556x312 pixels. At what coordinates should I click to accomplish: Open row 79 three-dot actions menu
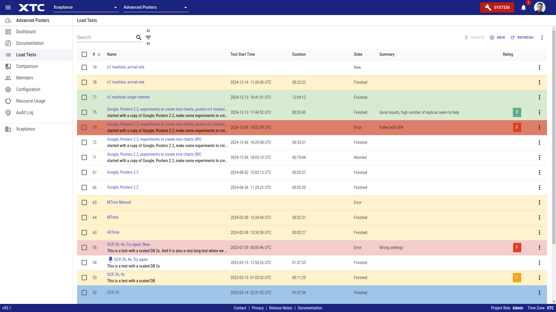pos(539,67)
